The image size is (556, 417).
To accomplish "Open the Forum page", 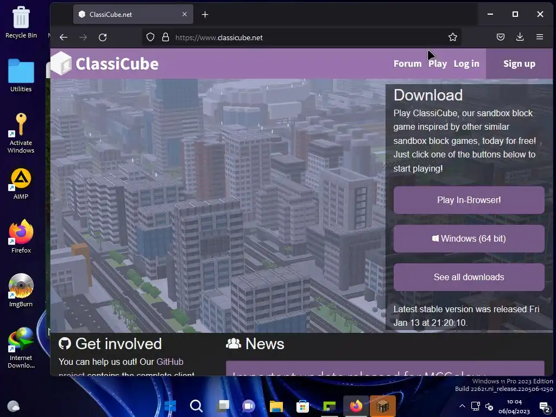I will point(407,64).
